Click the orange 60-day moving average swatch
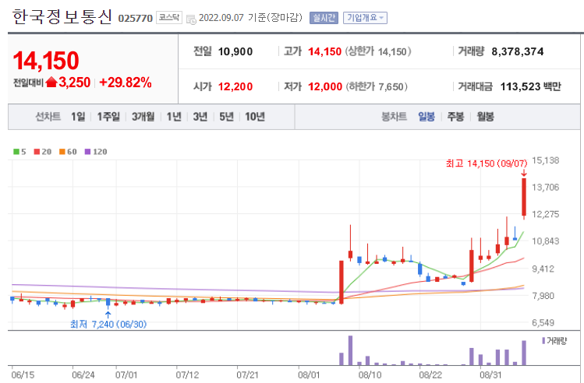The width and height of the screenshot is (584, 383). click(x=62, y=151)
